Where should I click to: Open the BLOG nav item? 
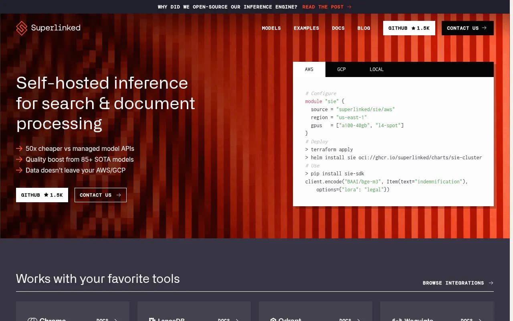364,28
